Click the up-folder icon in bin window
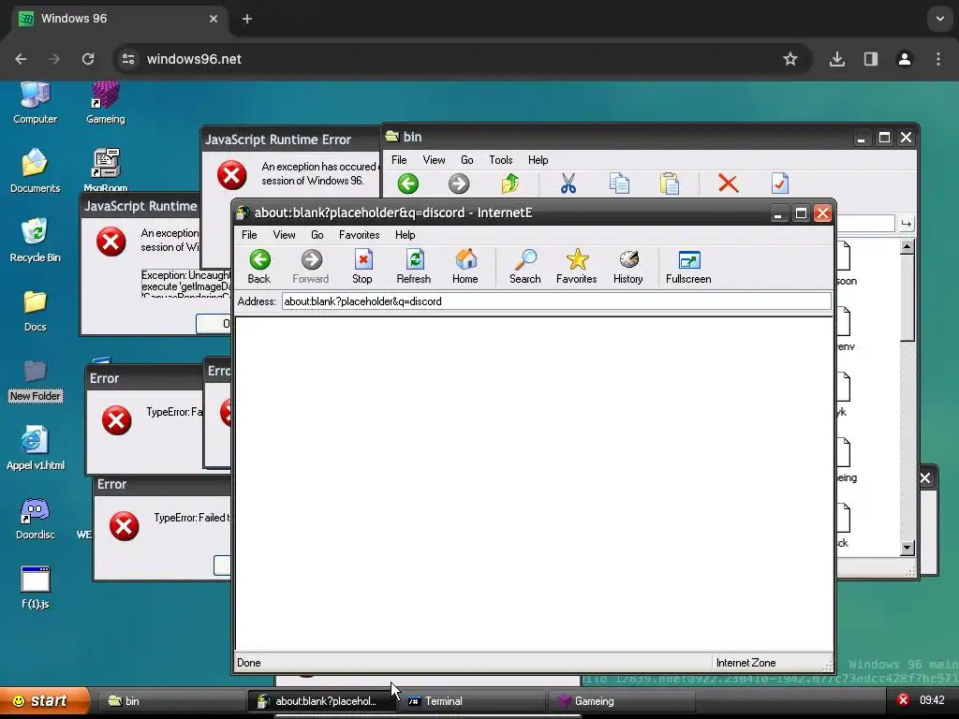Image resolution: width=959 pixels, height=719 pixels. [x=510, y=183]
